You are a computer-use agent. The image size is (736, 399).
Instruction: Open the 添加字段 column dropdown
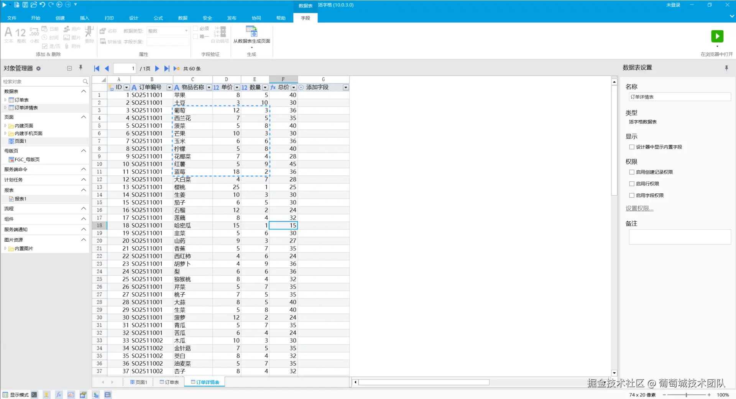coord(346,87)
